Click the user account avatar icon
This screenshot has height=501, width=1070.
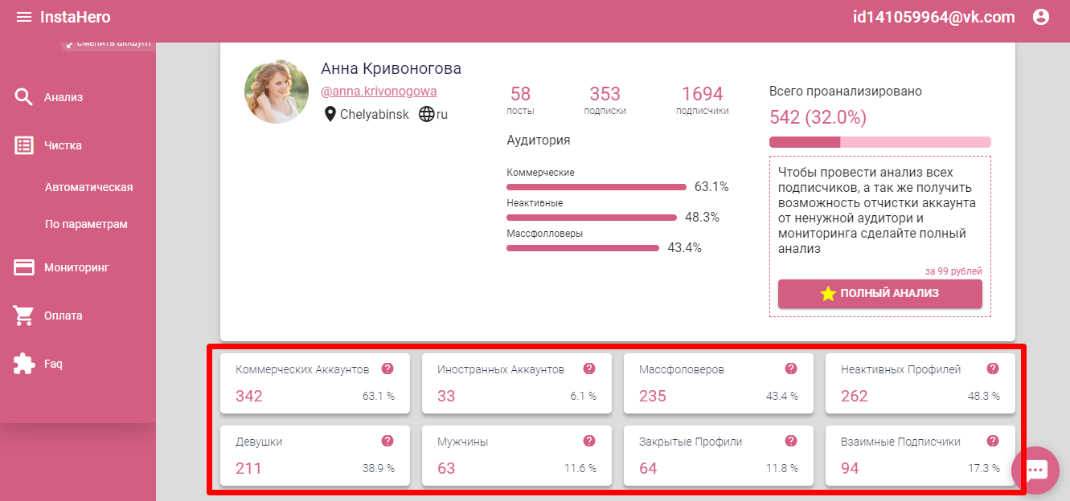[1041, 17]
